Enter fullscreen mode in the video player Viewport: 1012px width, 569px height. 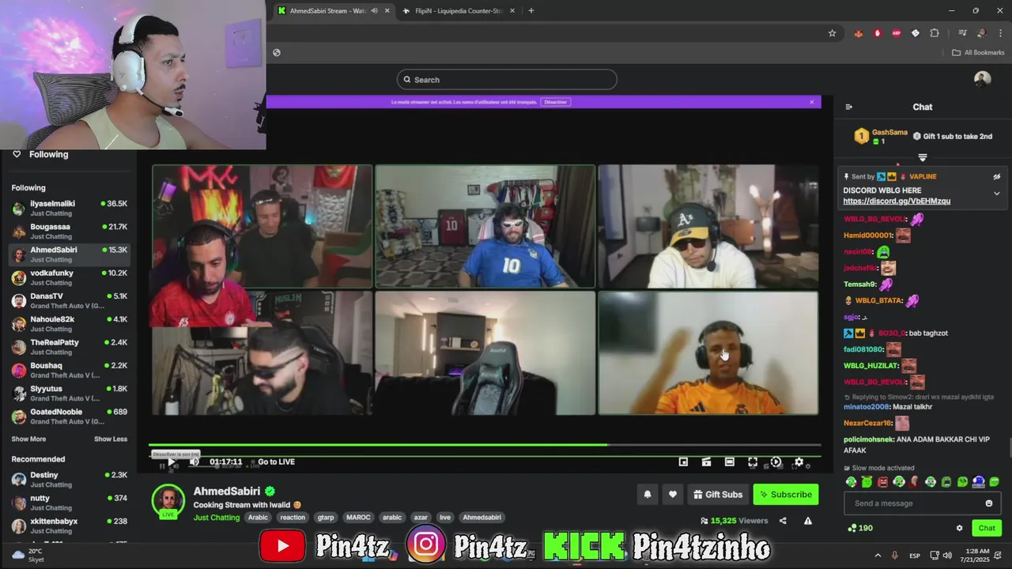753,462
